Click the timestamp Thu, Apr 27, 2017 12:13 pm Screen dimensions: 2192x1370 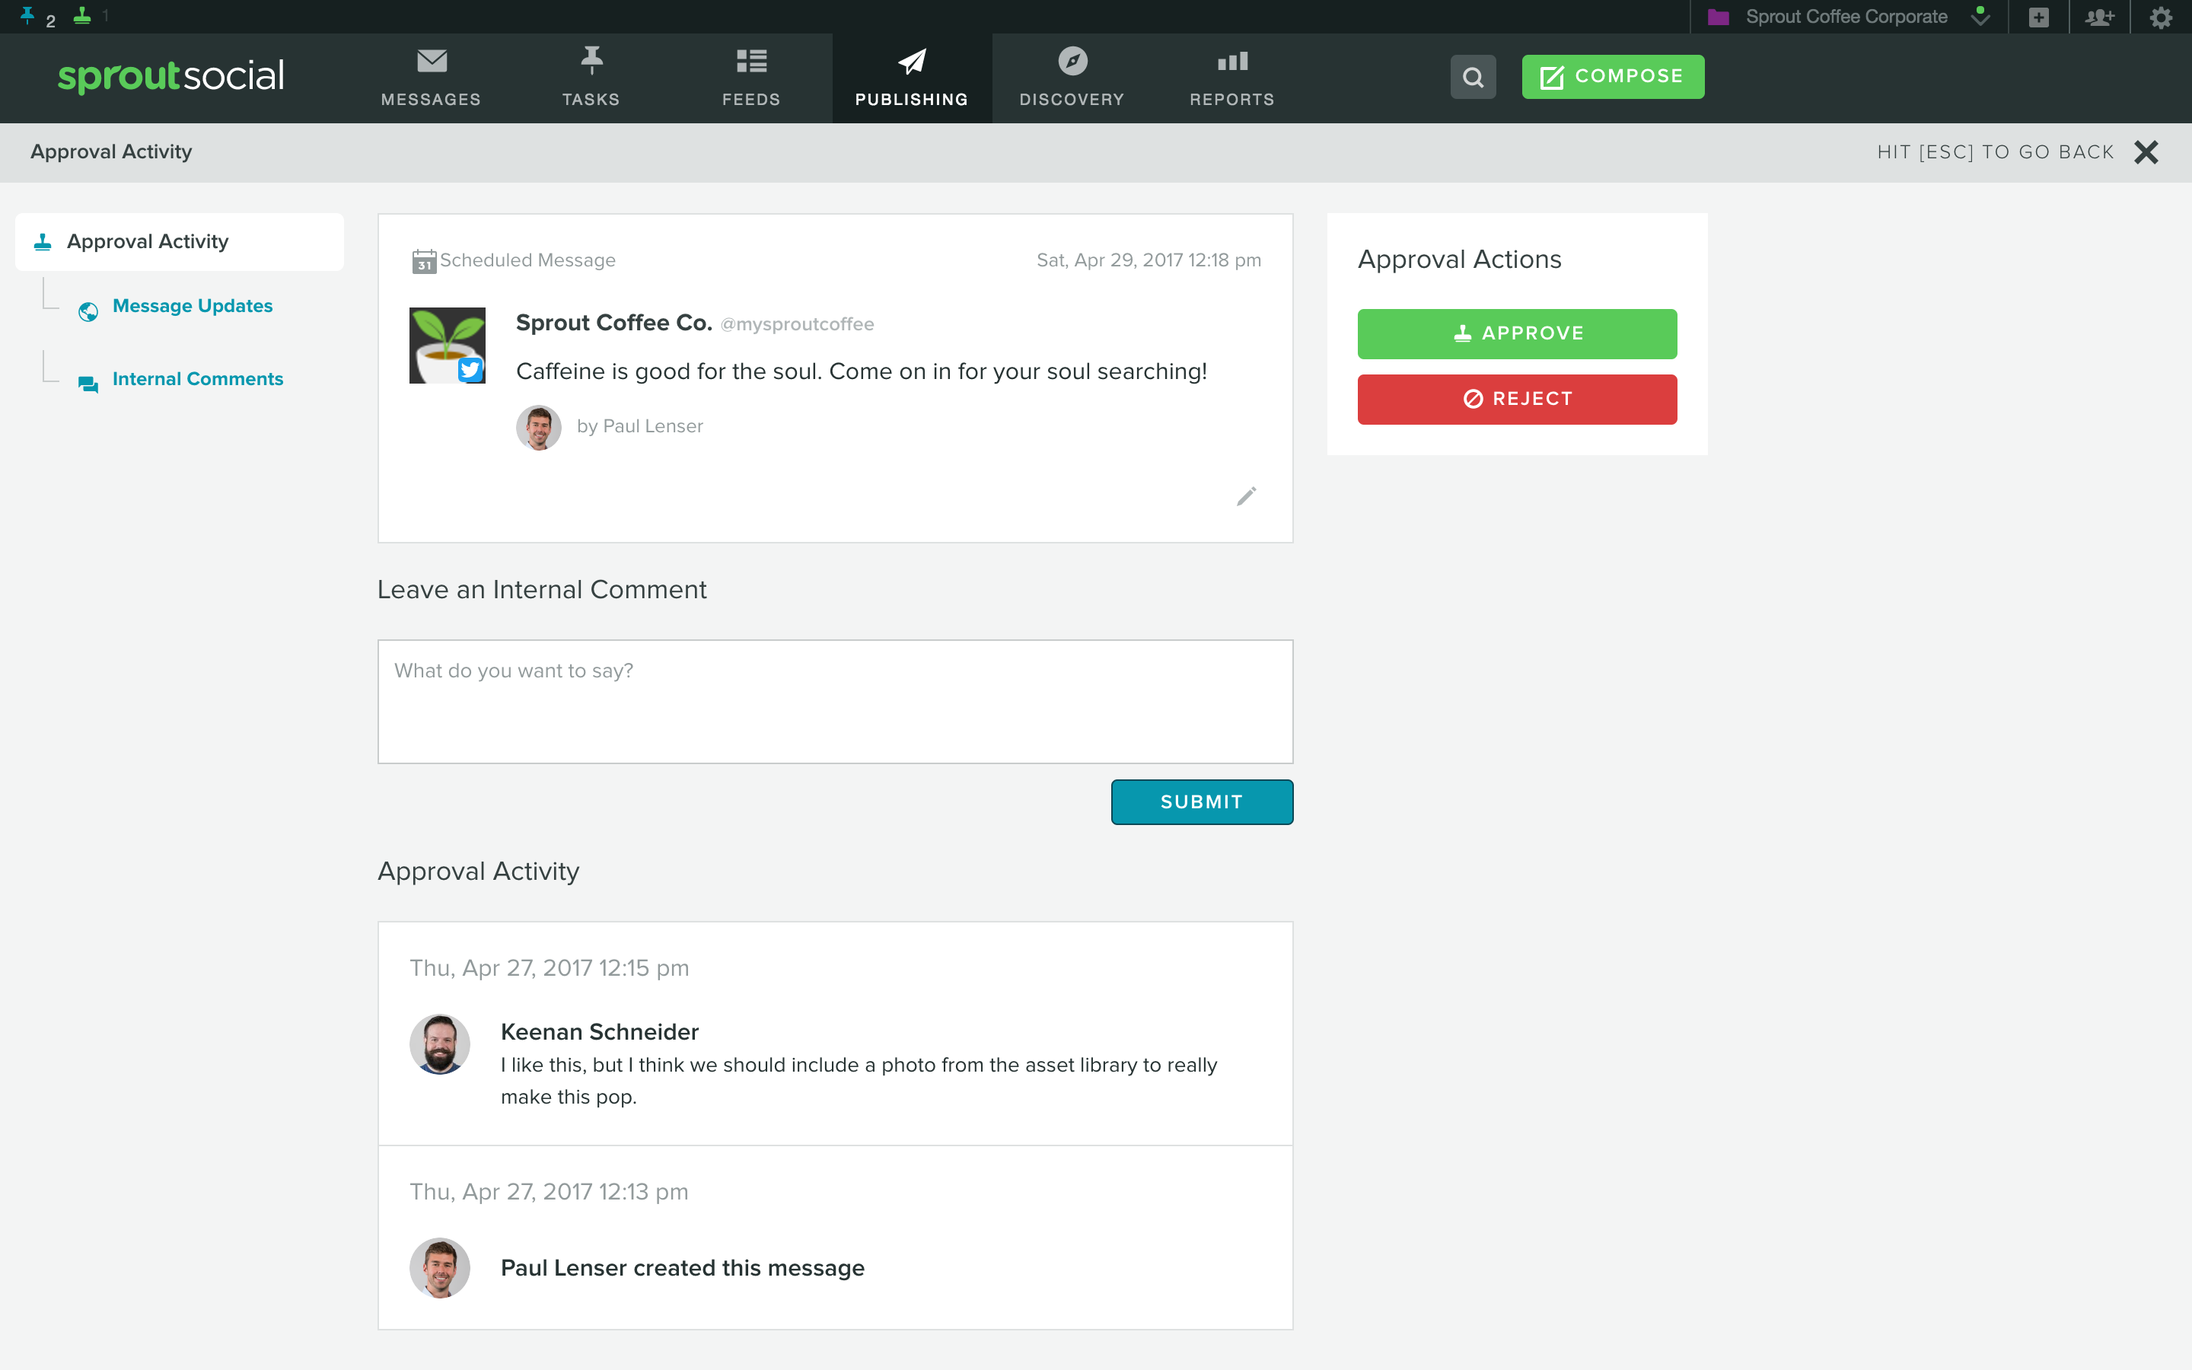pyautogui.click(x=549, y=1191)
